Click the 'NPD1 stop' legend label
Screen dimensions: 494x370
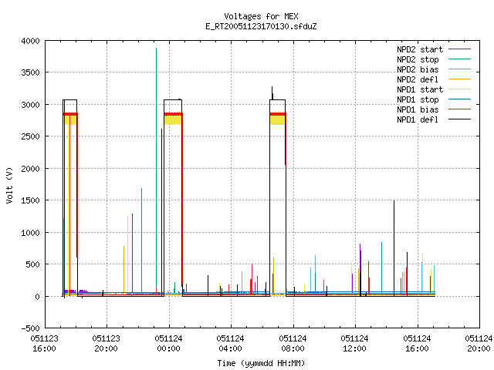point(418,99)
